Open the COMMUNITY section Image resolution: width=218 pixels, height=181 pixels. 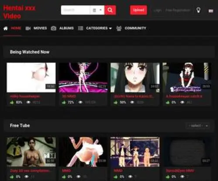click(x=135, y=28)
